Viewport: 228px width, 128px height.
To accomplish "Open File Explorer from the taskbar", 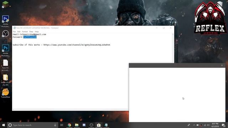I will (x=77, y=125).
